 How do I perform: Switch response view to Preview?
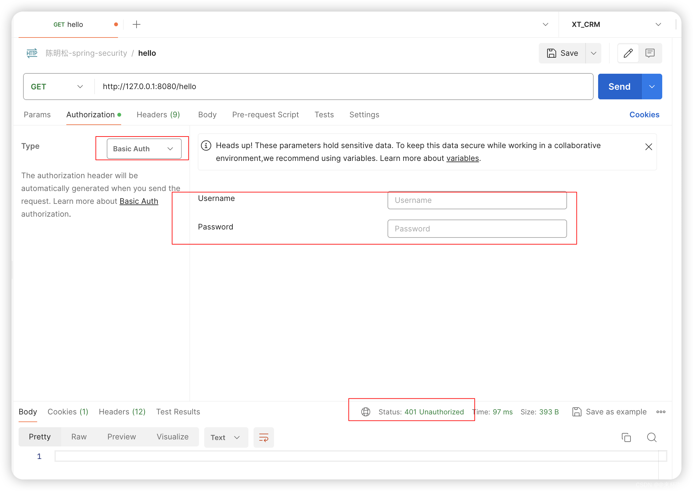[121, 437]
